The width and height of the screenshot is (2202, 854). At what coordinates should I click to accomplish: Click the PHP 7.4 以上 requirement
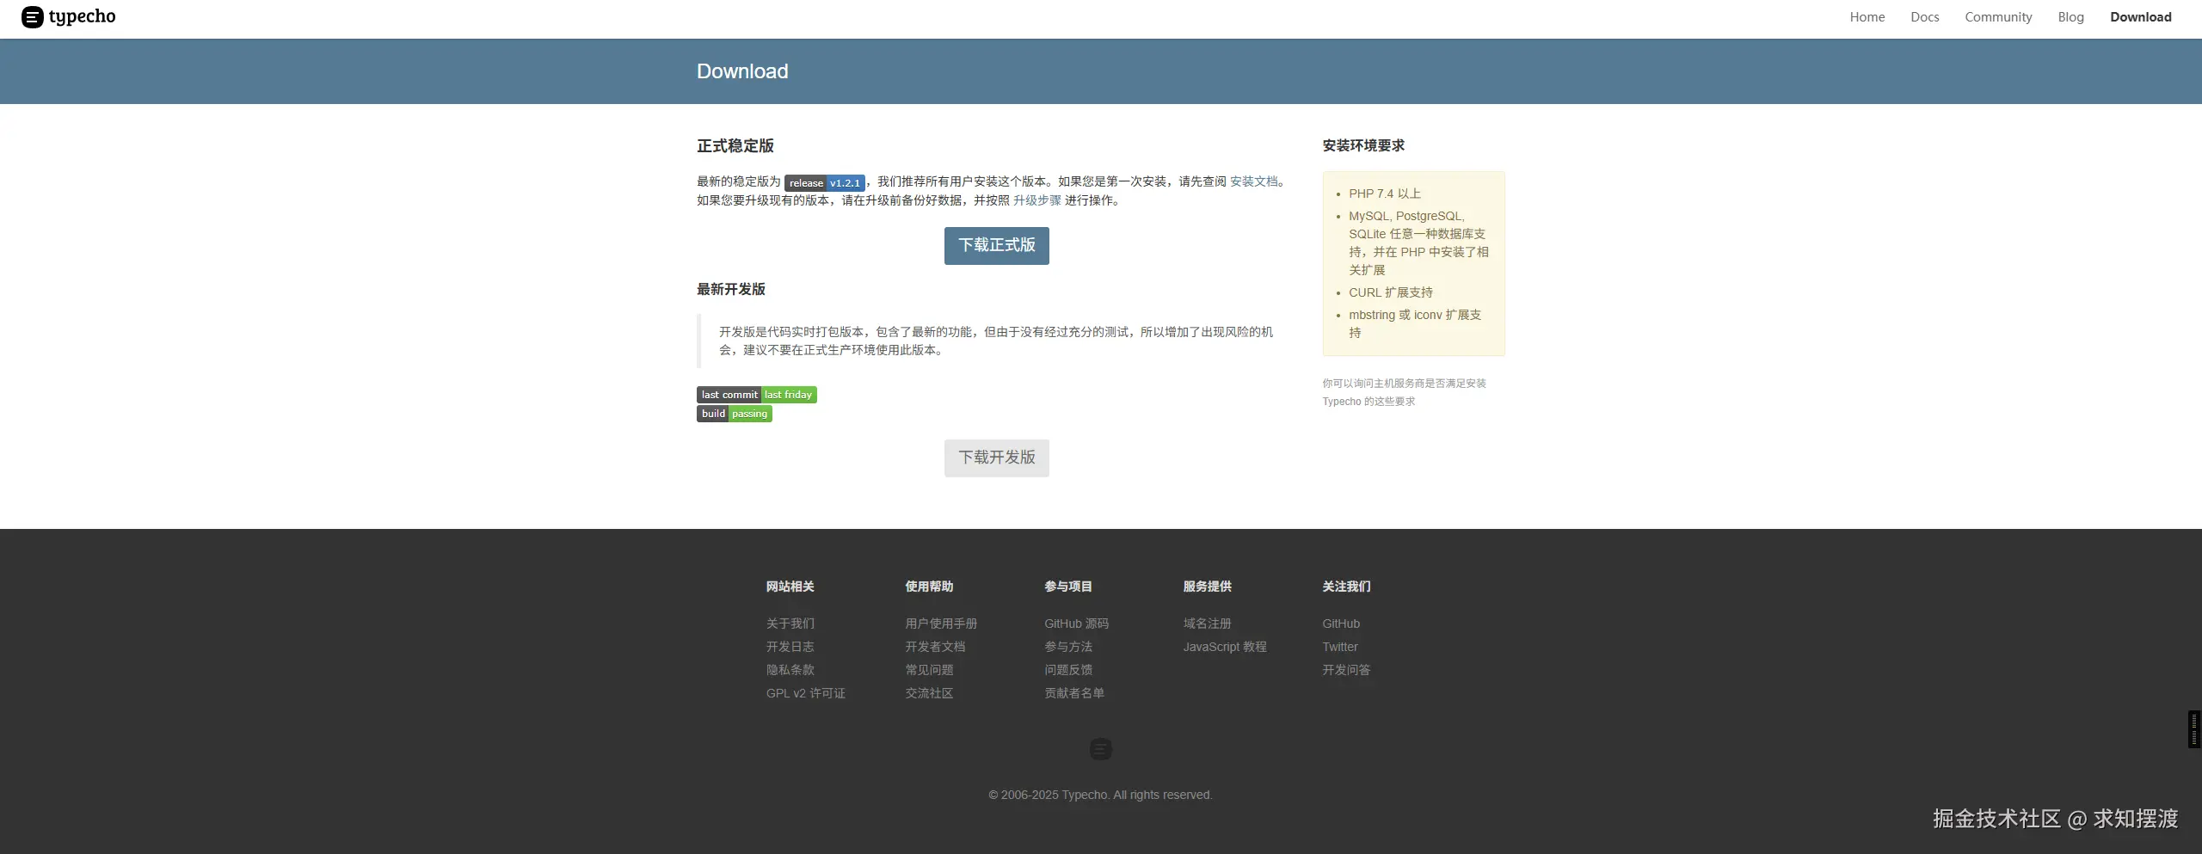coord(1385,194)
